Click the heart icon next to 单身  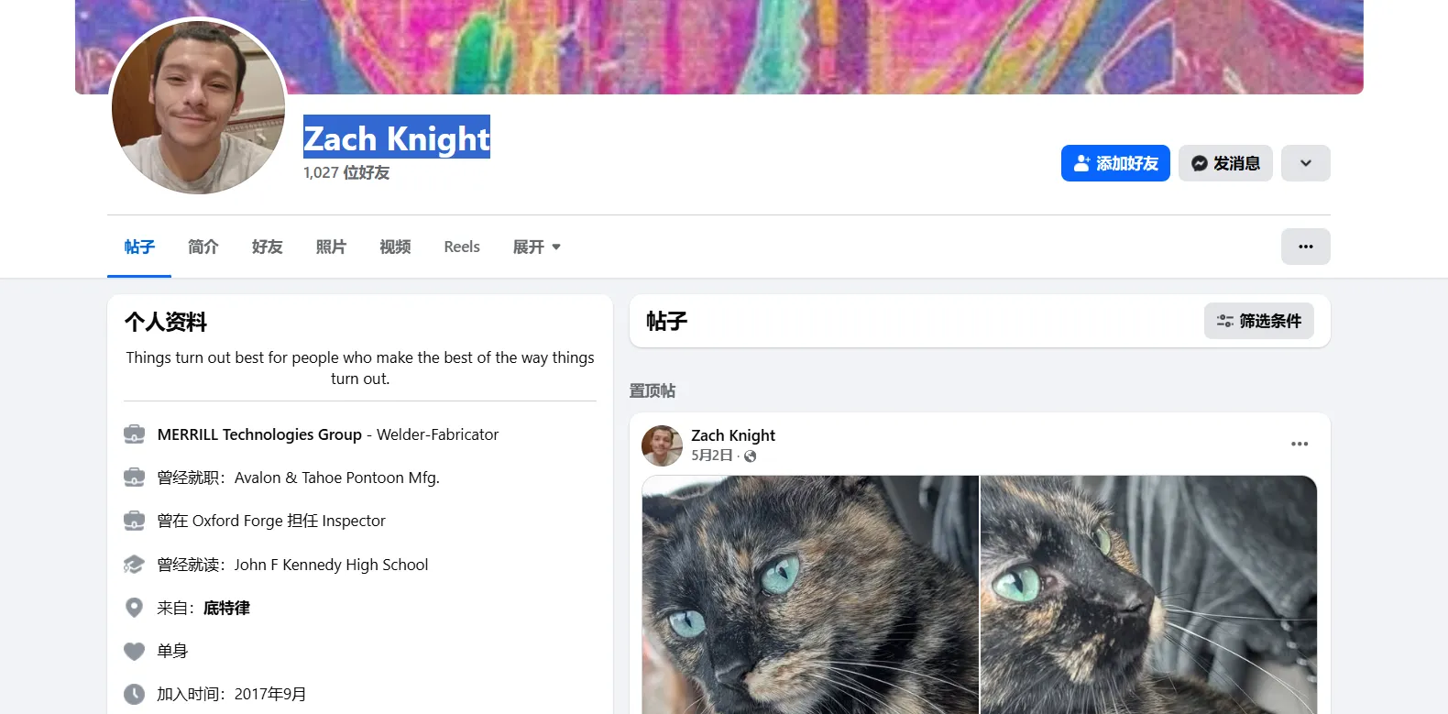134,651
